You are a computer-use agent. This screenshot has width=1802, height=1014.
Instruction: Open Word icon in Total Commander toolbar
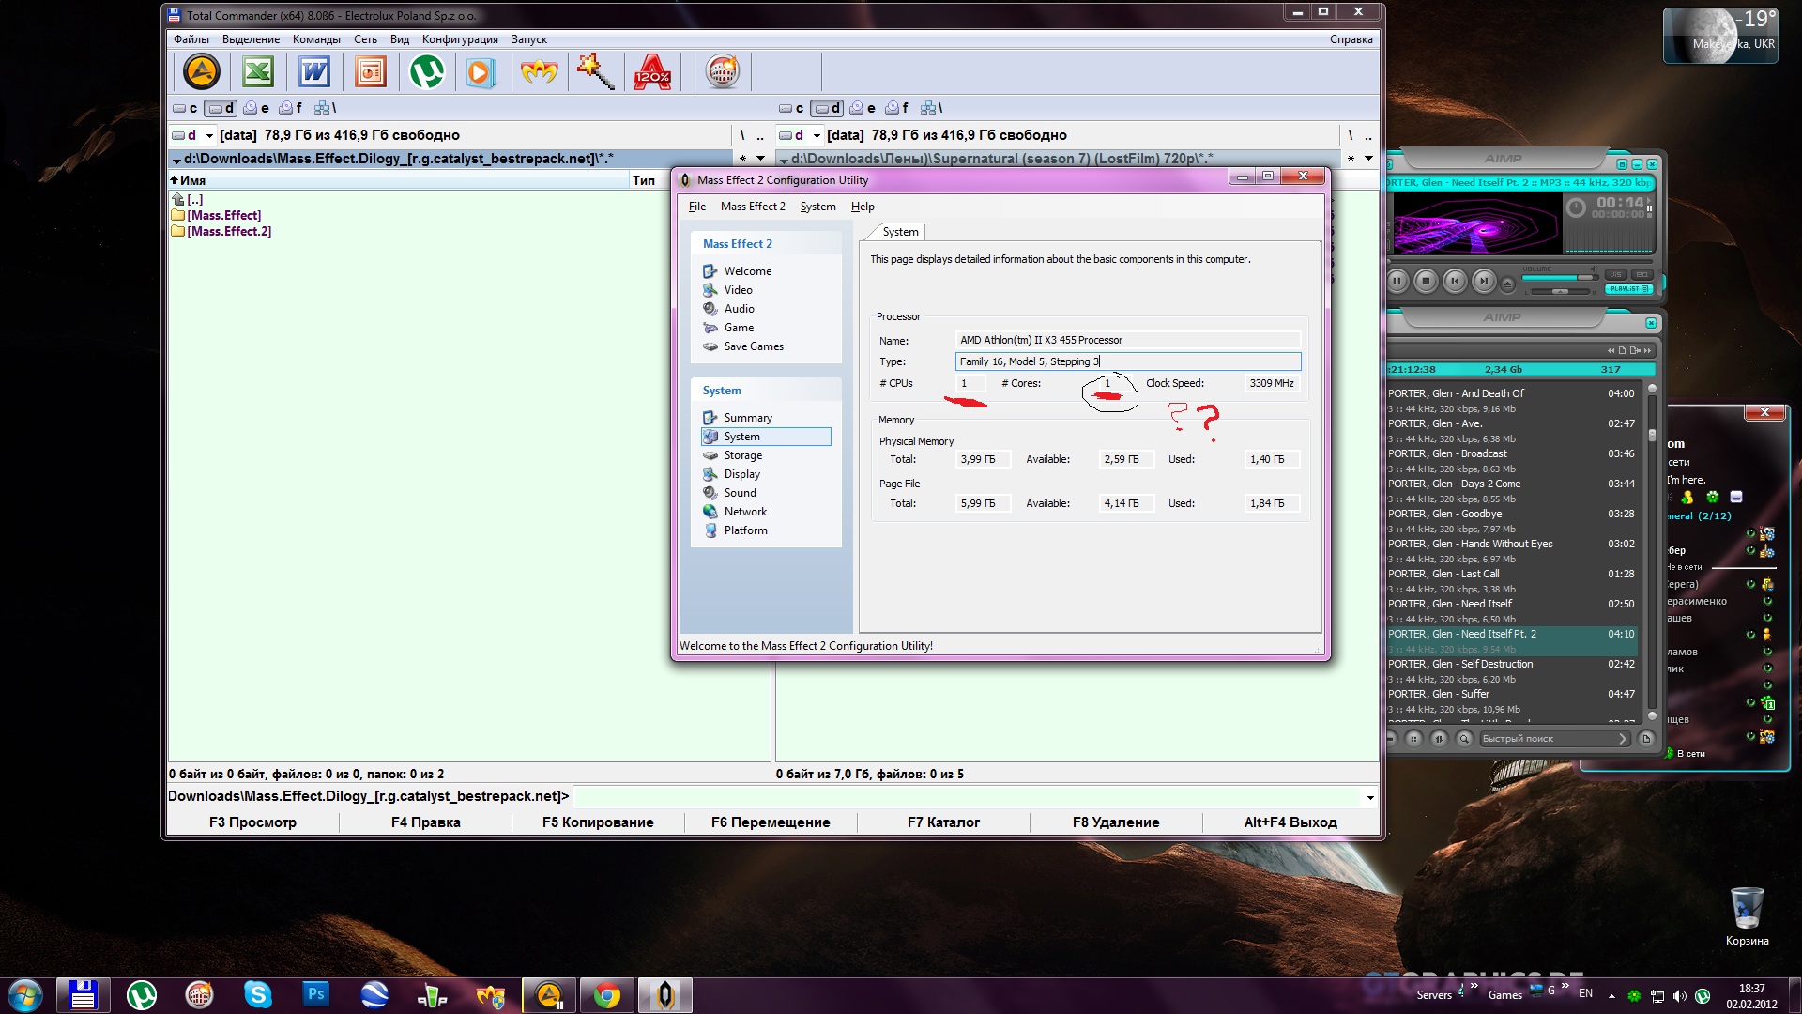(x=314, y=71)
